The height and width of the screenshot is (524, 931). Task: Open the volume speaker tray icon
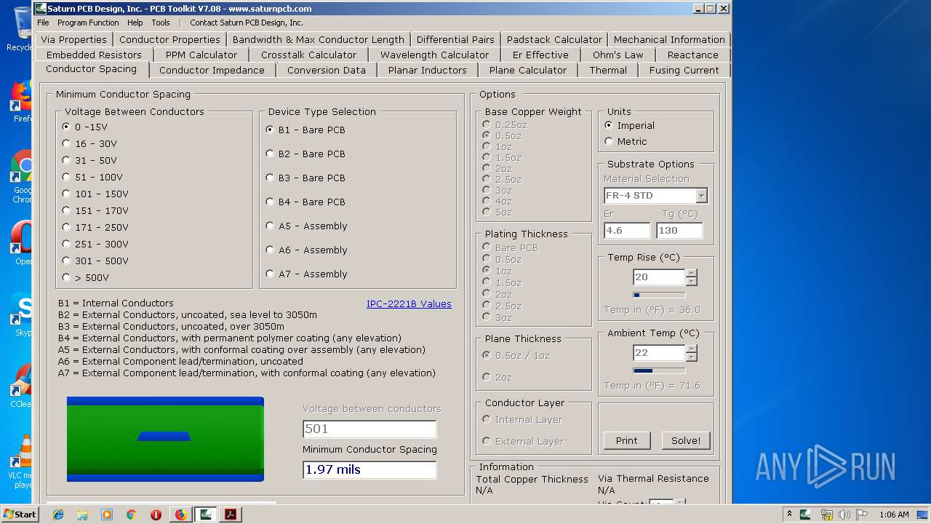point(844,515)
